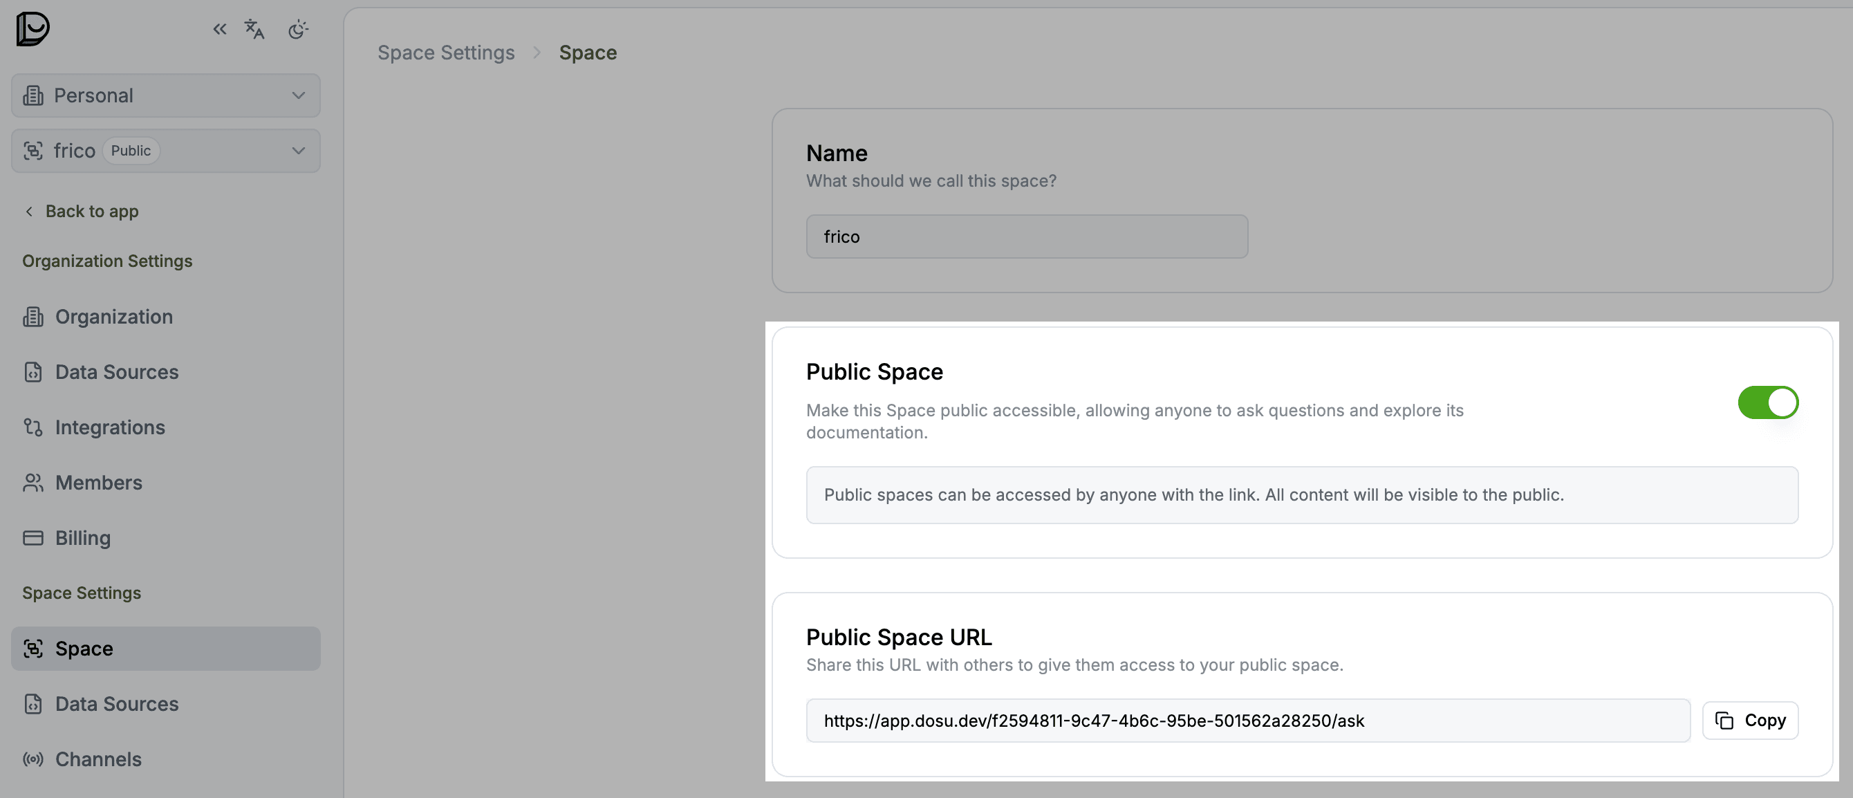Expand the Personal workspace dropdown
Screen dimensions: 1853x798
[x=298, y=95]
